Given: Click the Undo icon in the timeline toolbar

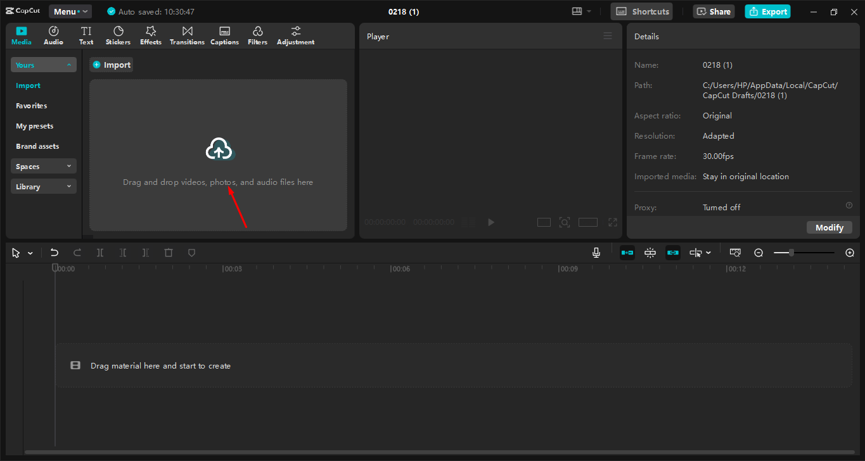Looking at the screenshot, I should coord(54,252).
